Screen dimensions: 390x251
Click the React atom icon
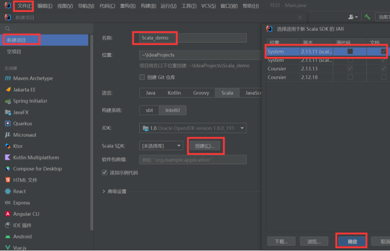pyautogui.click(x=8, y=192)
